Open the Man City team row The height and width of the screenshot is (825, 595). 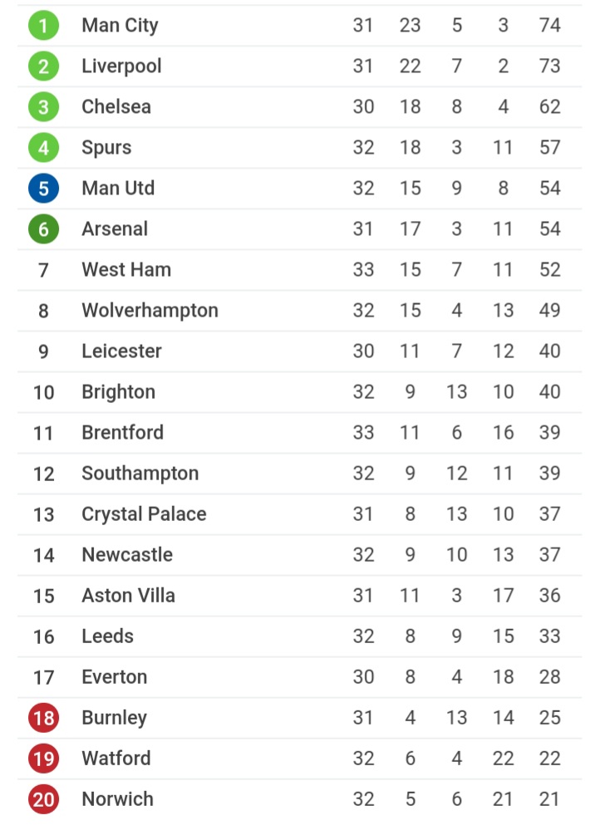point(299,25)
